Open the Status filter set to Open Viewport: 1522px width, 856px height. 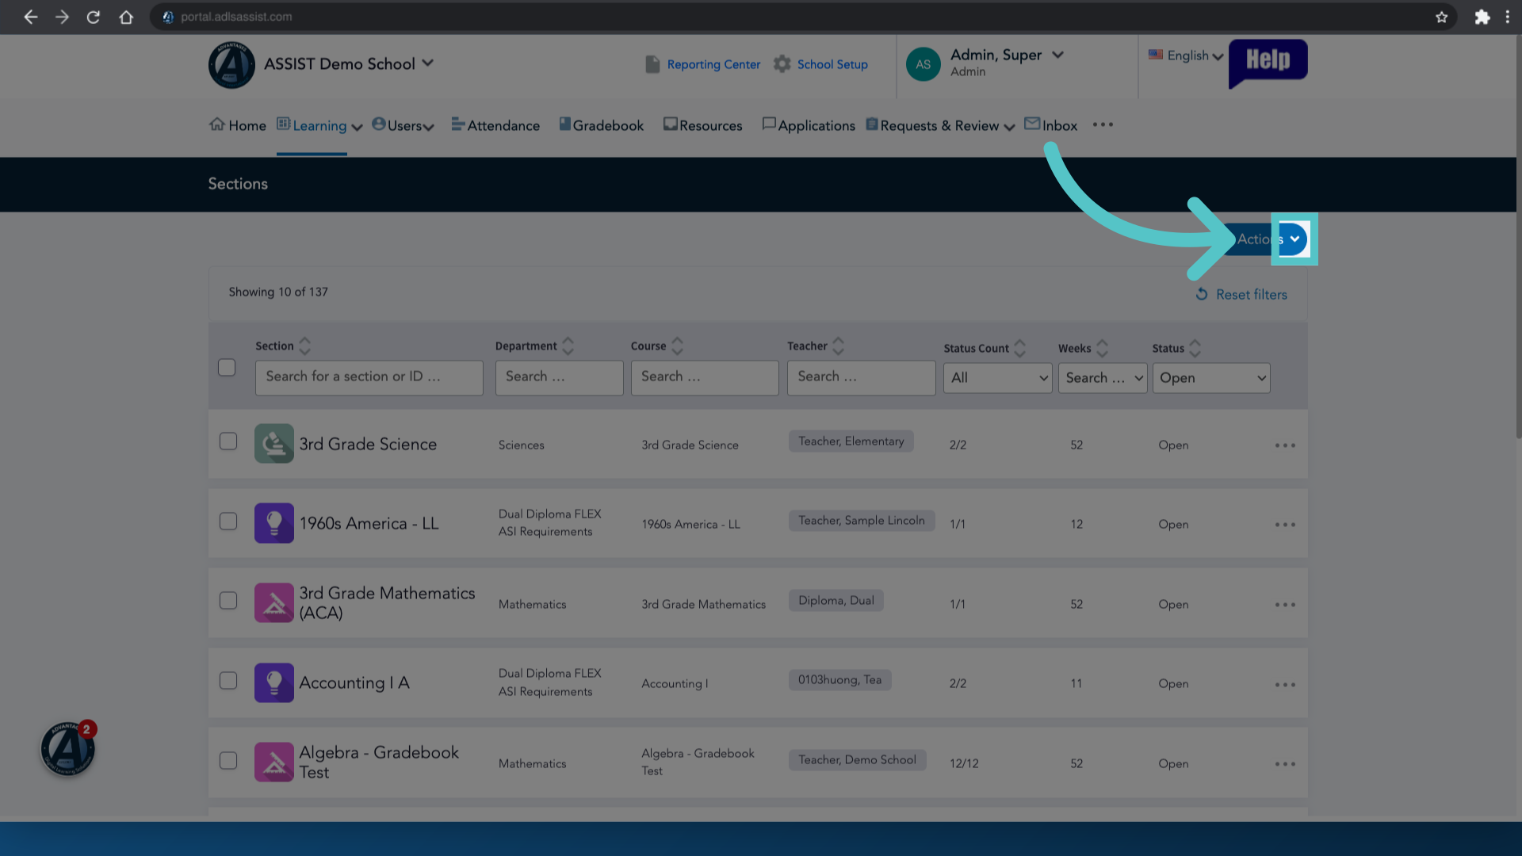[x=1211, y=378]
